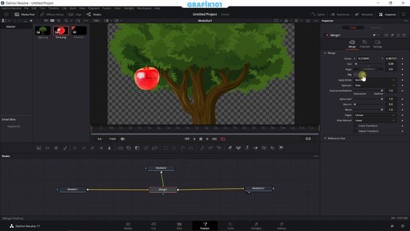The height and width of the screenshot is (231, 410).
Task: Toggle the Merge1 enable dot in Inspector header
Action: 327,35
